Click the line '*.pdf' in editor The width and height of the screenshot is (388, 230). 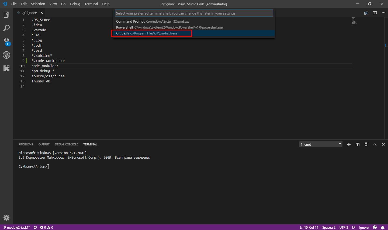(x=37, y=45)
